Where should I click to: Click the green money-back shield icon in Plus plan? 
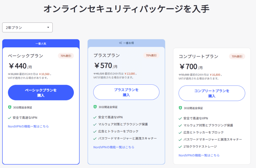coord(95,107)
